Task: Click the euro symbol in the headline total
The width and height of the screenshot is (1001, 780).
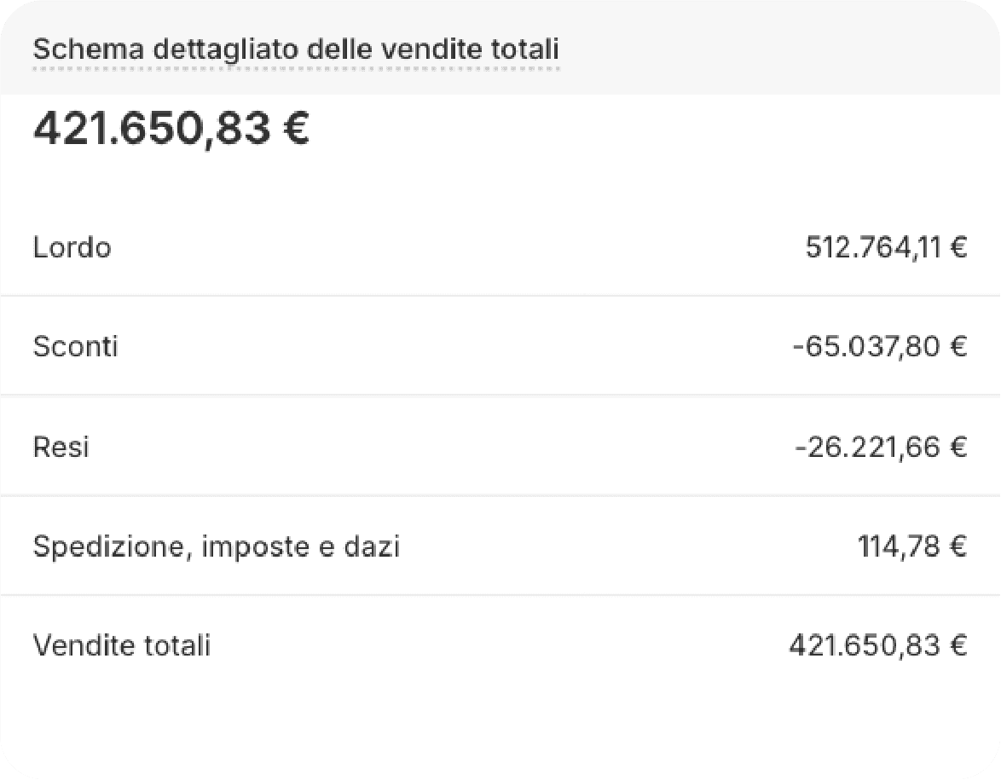Action: coord(296,129)
